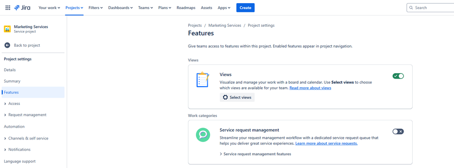The image size is (454, 168).
Task: Click the Features page heading
Action: (x=201, y=33)
